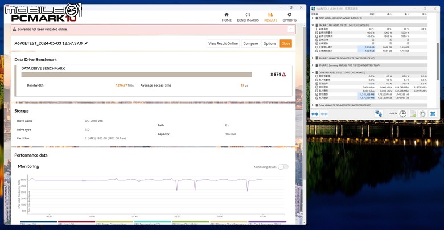
Task: Expand the DDR5 DIMM sensor group in HWiNFO
Action: [x=313, y=18]
